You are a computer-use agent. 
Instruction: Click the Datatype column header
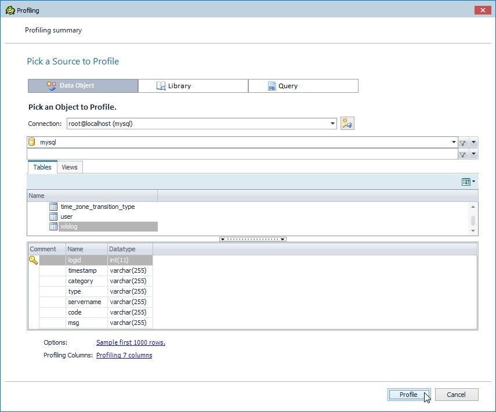click(130, 249)
